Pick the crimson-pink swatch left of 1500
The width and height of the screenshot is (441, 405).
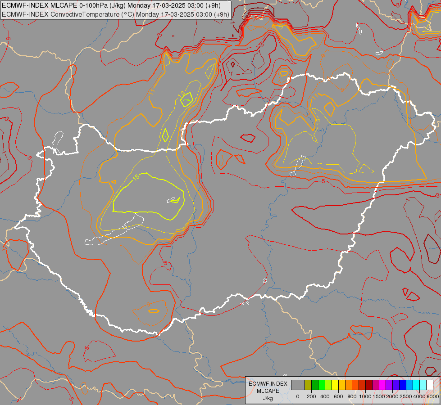pyautogui.click(x=376, y=385)
